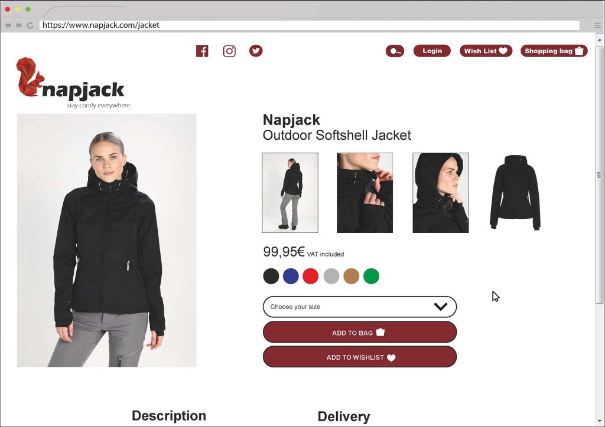The width and height of the screenshot is (605, 427).
Task: View the hood side profile thumbnail
Action: tap(441, 193)
